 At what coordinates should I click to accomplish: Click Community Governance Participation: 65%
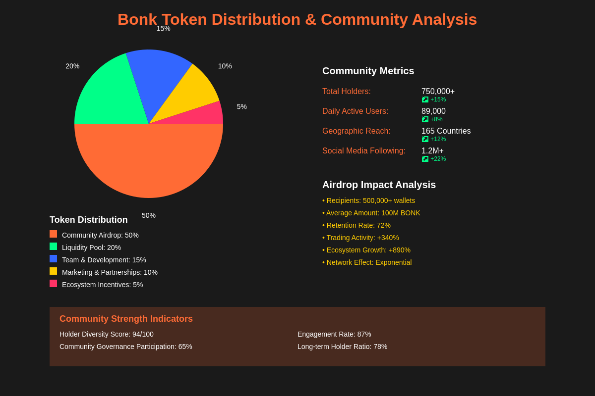click(x=126, y=346)
